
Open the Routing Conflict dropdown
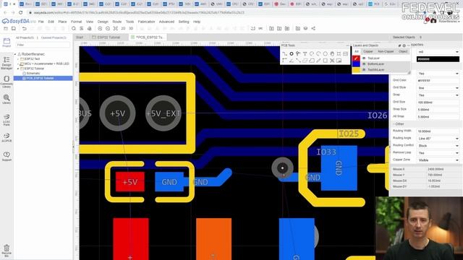[x=438, y=146]
